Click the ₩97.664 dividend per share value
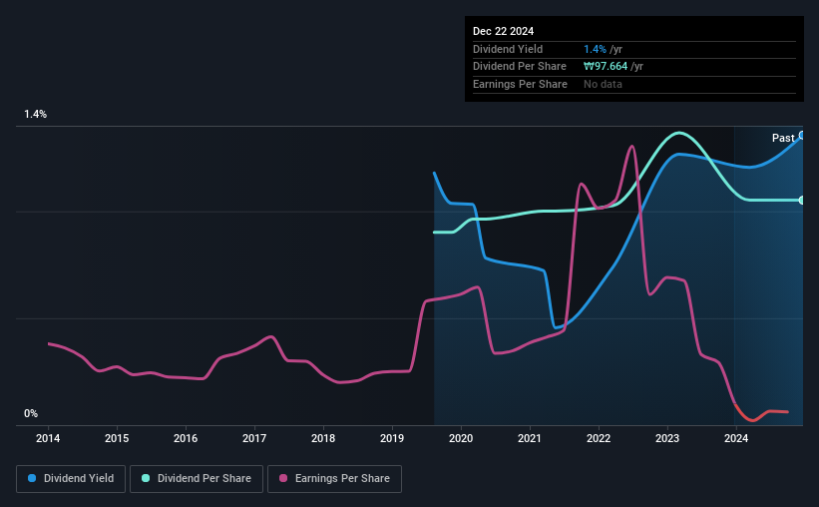The height and width of the screenshot is (507, 819). pos(606,67)
